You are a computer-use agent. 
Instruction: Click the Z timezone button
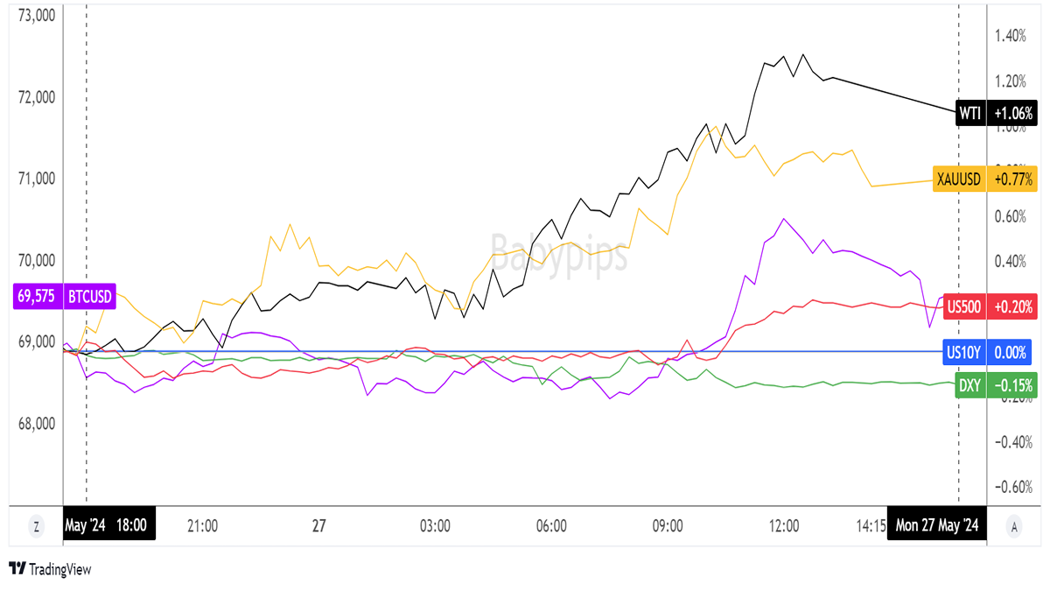click(36, 526)
